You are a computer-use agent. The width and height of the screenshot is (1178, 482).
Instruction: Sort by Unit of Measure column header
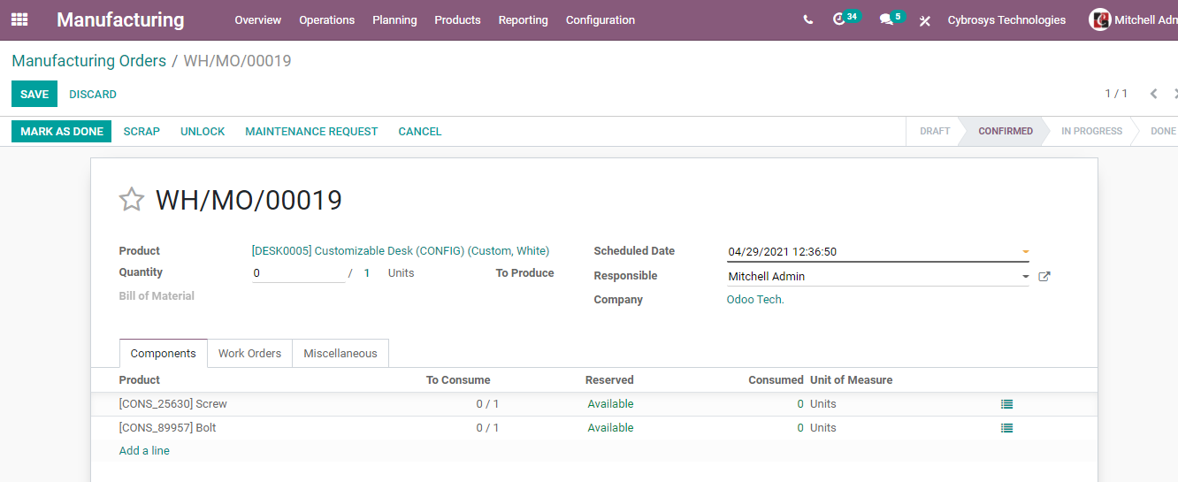pos(851,380)
